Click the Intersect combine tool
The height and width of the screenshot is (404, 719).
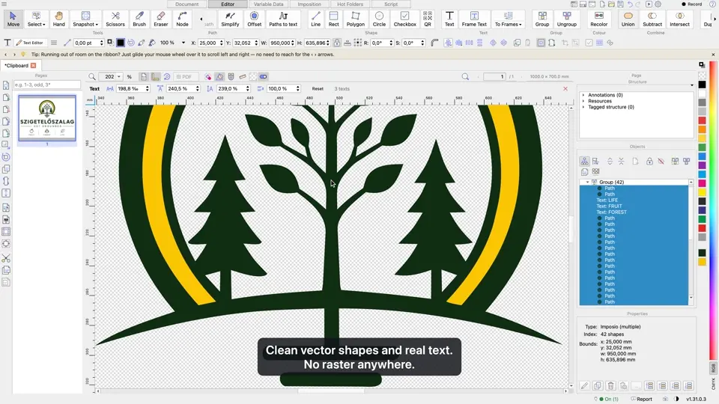click(x=679, y=19)
